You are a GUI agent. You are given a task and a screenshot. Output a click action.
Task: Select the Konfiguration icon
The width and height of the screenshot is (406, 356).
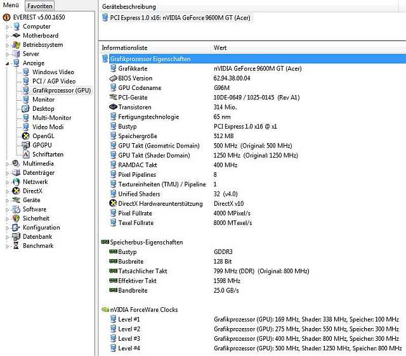click(x=16, y=227)
